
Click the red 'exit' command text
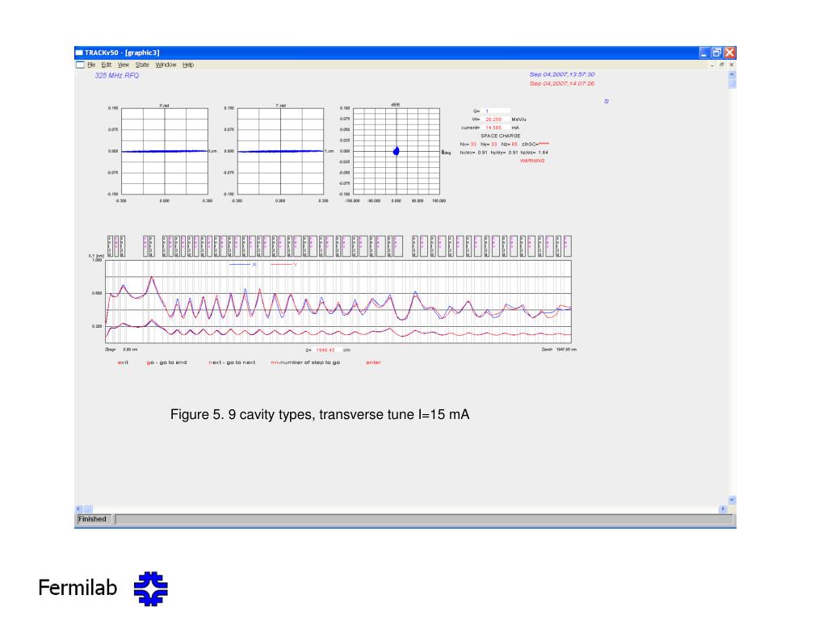[x=123, y=362]
